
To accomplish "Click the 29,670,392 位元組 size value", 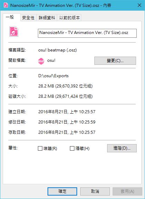I will click(x=74, y=86).
